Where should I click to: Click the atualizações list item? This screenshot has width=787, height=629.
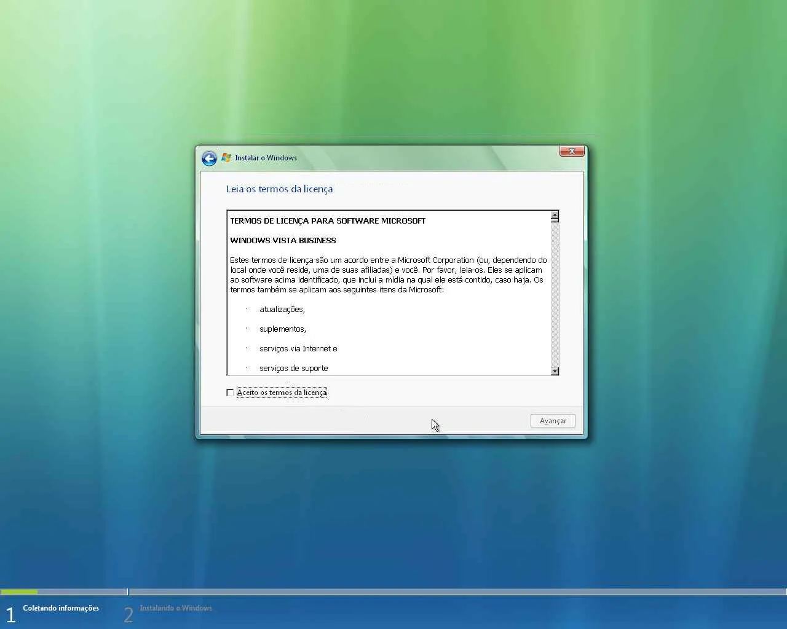pos(282,309)
